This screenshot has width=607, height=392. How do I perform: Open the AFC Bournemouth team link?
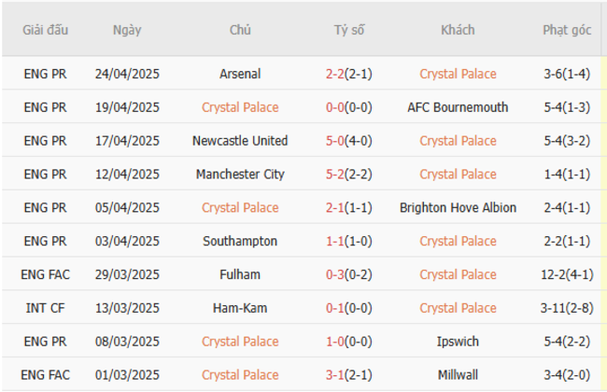pos(458,107)
